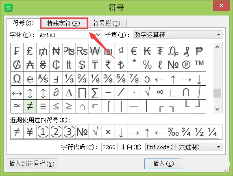
Task: Select the Peso sign symbol
Action: [199, 51]
